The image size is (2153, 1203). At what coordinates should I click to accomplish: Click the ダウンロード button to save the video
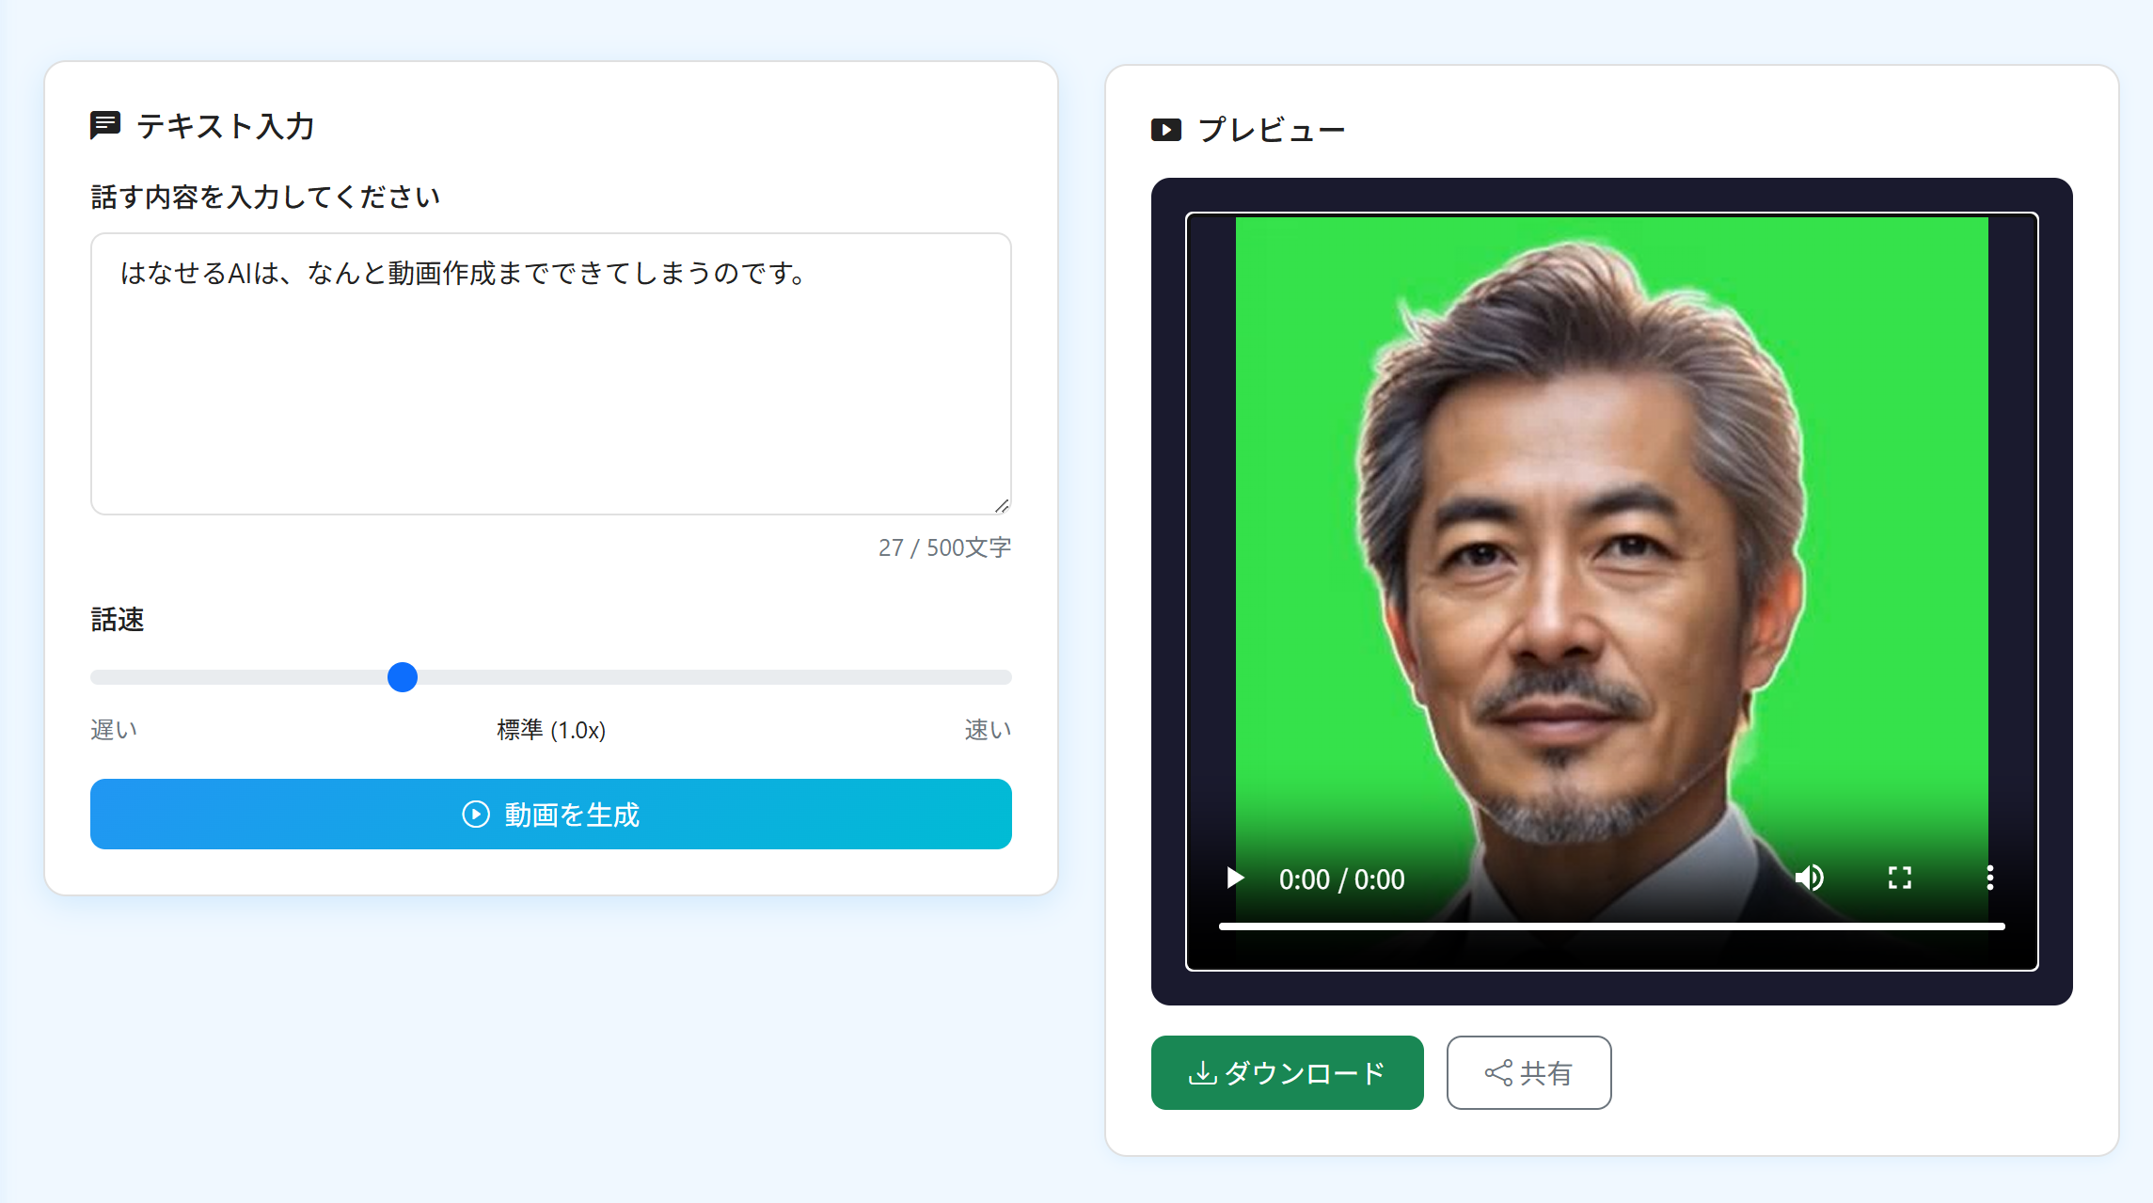[1288, 1073]
